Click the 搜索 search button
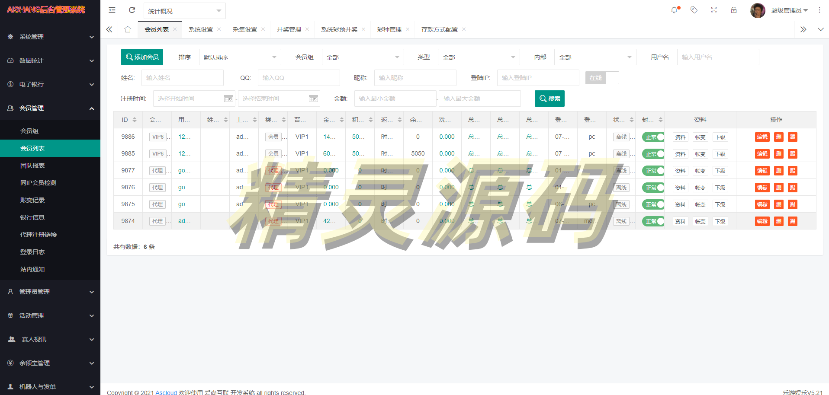 (x=549, y=99)
